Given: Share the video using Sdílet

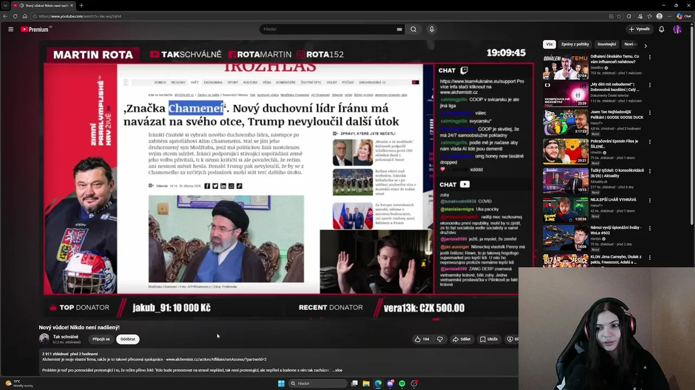Looking at the screenshot, I should 462,339.
